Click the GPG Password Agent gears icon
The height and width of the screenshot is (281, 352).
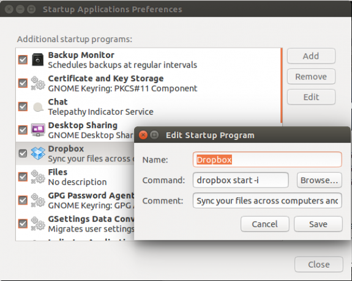click(38, 200)
